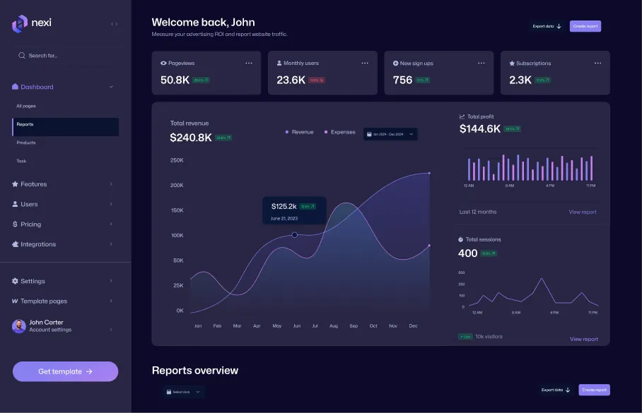Open the Monthly users card options menu
The height and width of the screenshot is (413, 642).
point(365,63)
